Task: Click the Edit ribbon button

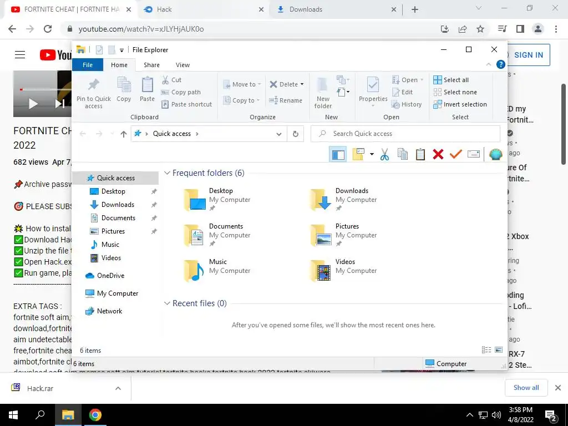Action: 403,92
